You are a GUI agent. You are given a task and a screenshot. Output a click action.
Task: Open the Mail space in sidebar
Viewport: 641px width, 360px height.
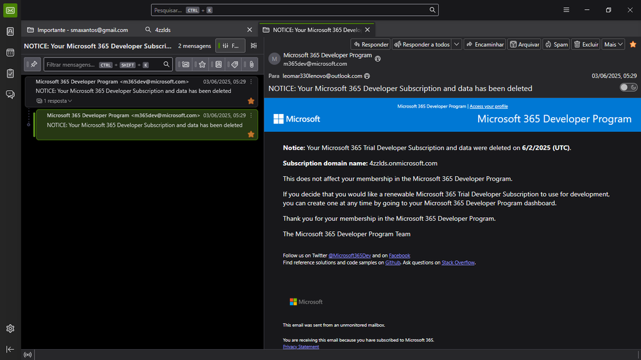(10, 10)
